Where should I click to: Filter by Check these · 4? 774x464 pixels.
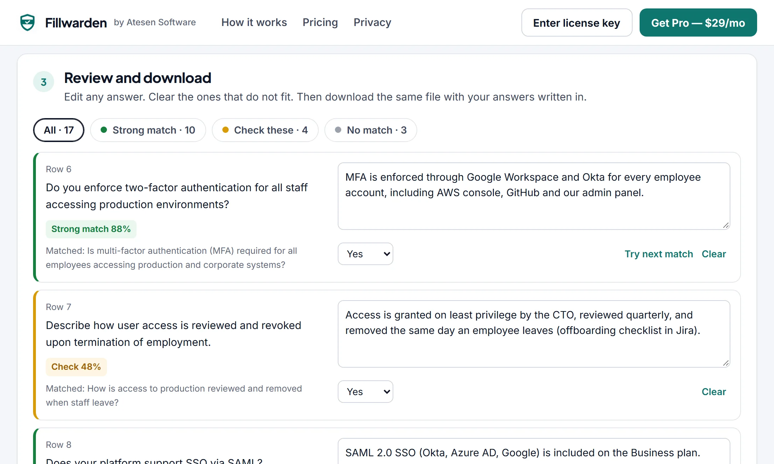click(265, 130)
